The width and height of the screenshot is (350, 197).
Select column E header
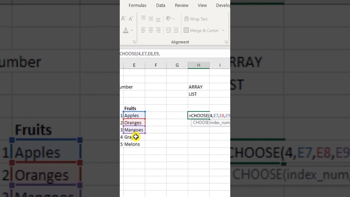point(134,65)
